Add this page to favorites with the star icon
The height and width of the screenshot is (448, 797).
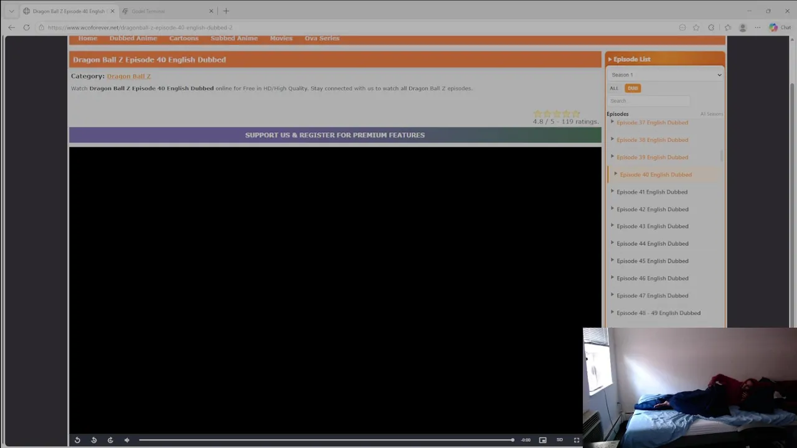point(696,27)
